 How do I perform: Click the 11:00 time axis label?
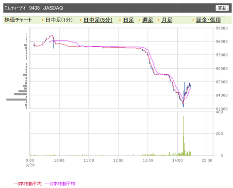click(89, 160)
